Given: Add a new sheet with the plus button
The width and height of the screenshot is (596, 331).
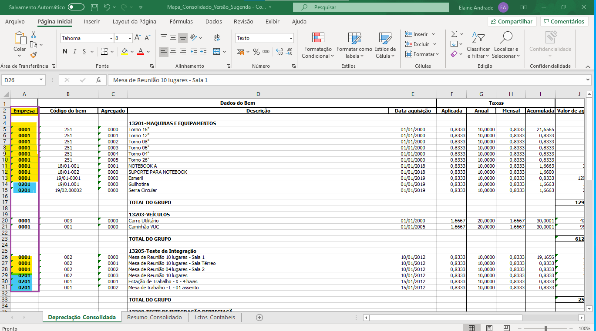Looking at the screenshot, I should tap(259, 318).
